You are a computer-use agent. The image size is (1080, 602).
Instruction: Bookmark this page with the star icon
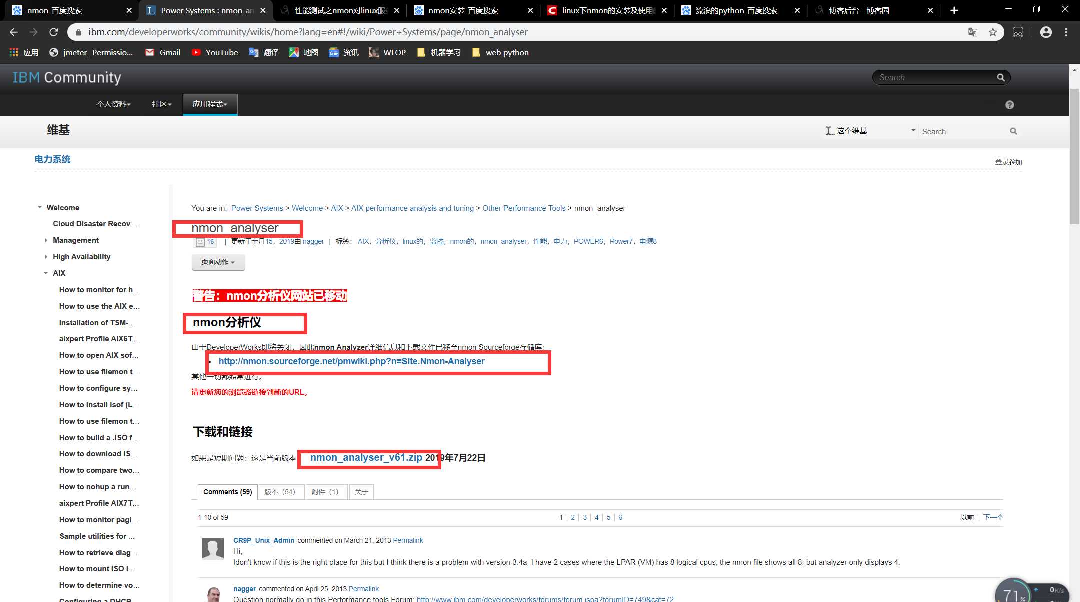[993, 32]
